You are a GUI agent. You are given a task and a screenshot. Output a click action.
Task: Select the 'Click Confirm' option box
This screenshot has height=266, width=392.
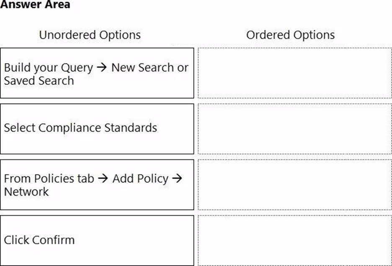coord(97,240)
